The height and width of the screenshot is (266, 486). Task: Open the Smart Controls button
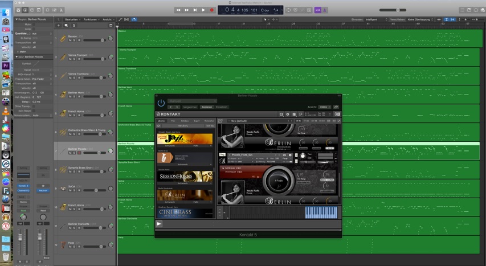pos(47,10)
